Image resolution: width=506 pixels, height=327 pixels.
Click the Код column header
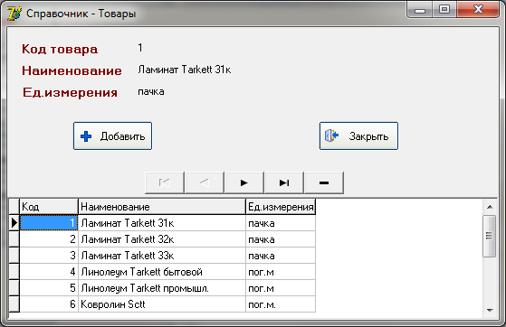click(x=49, y=207)
